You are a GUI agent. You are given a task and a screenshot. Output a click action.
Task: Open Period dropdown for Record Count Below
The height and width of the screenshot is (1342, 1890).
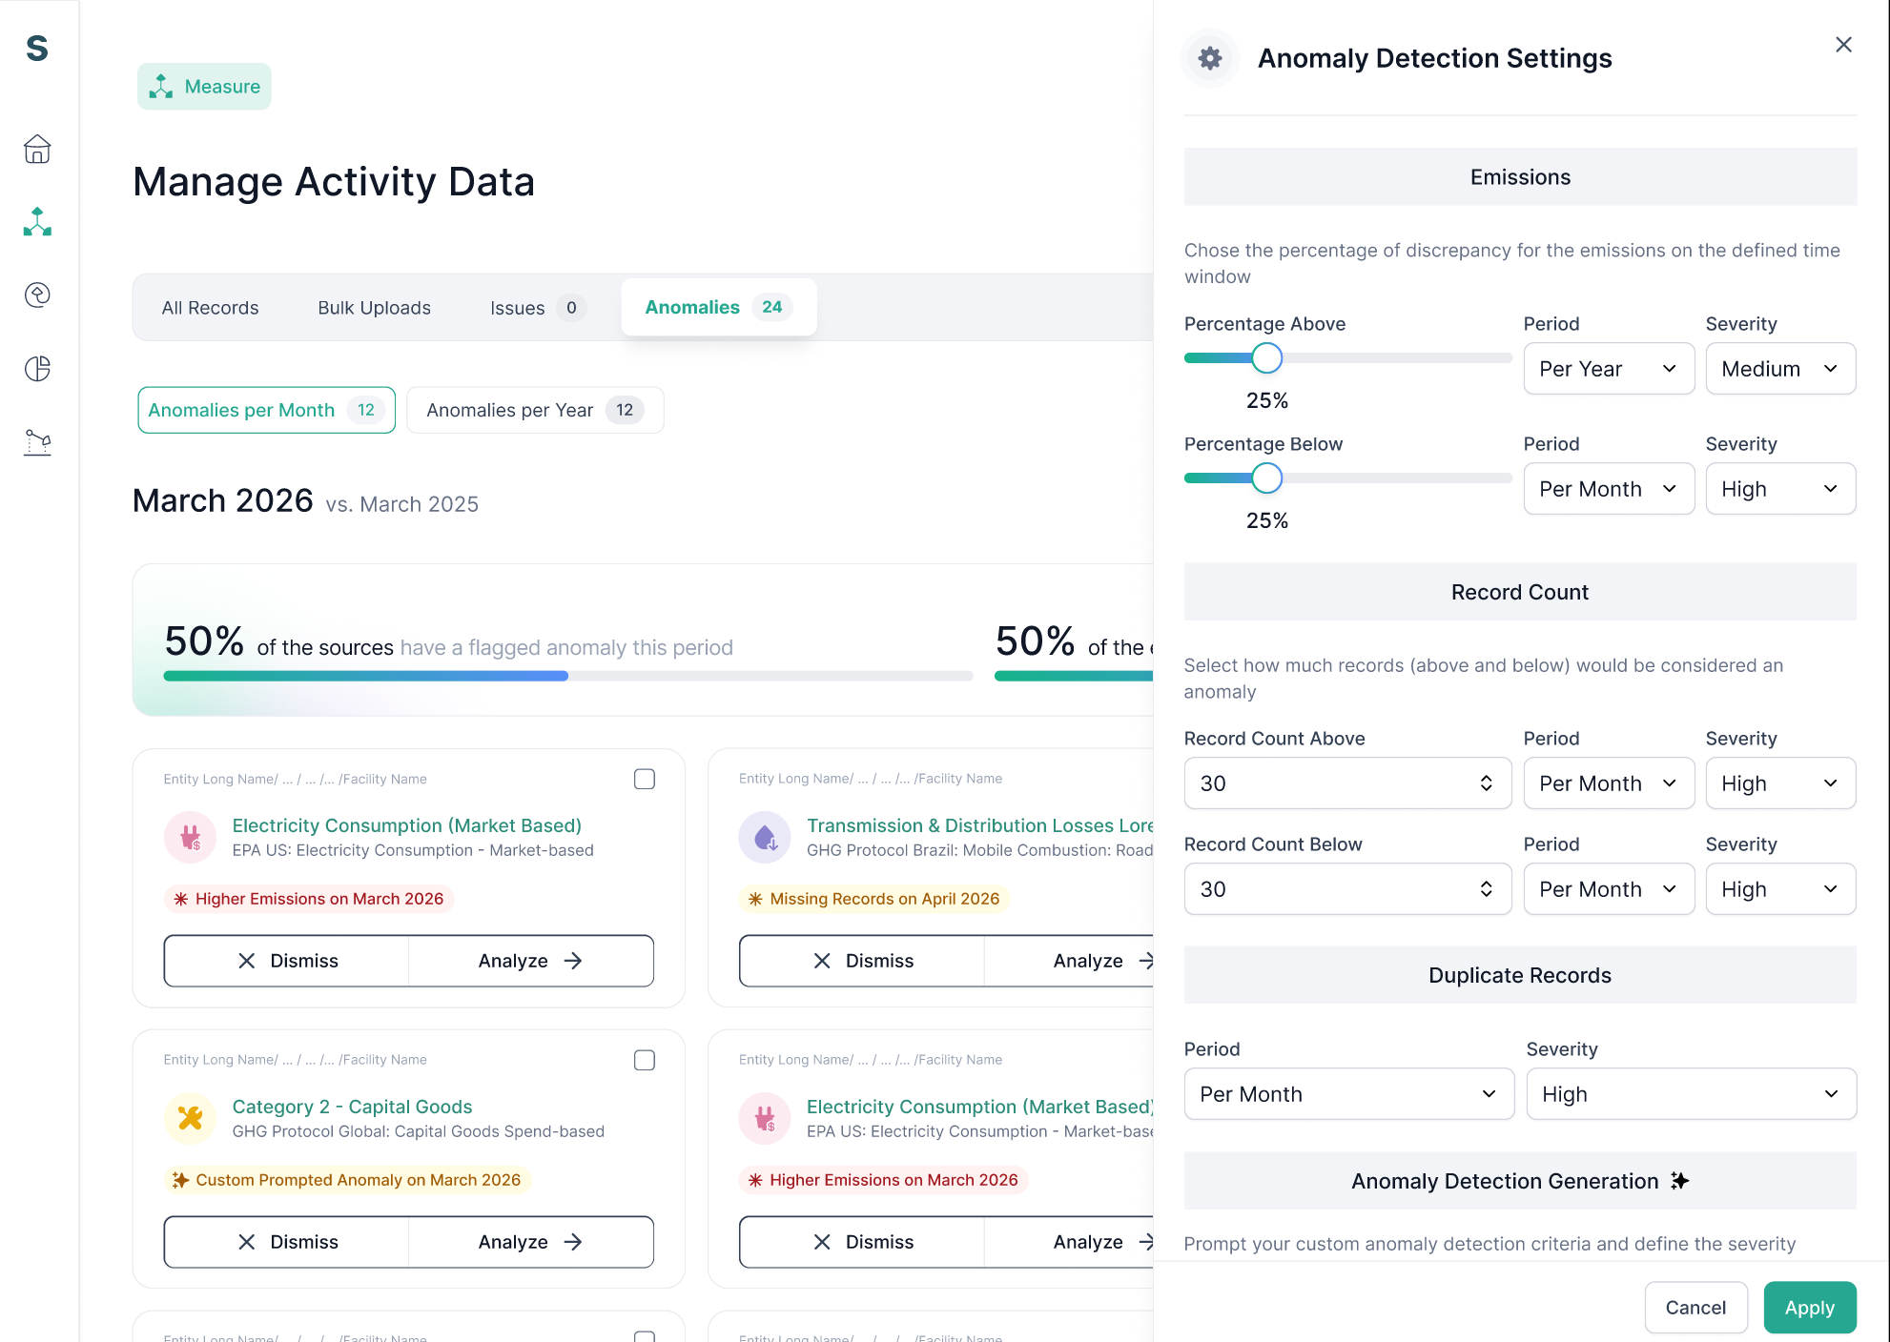click(x=1609, y=889)
